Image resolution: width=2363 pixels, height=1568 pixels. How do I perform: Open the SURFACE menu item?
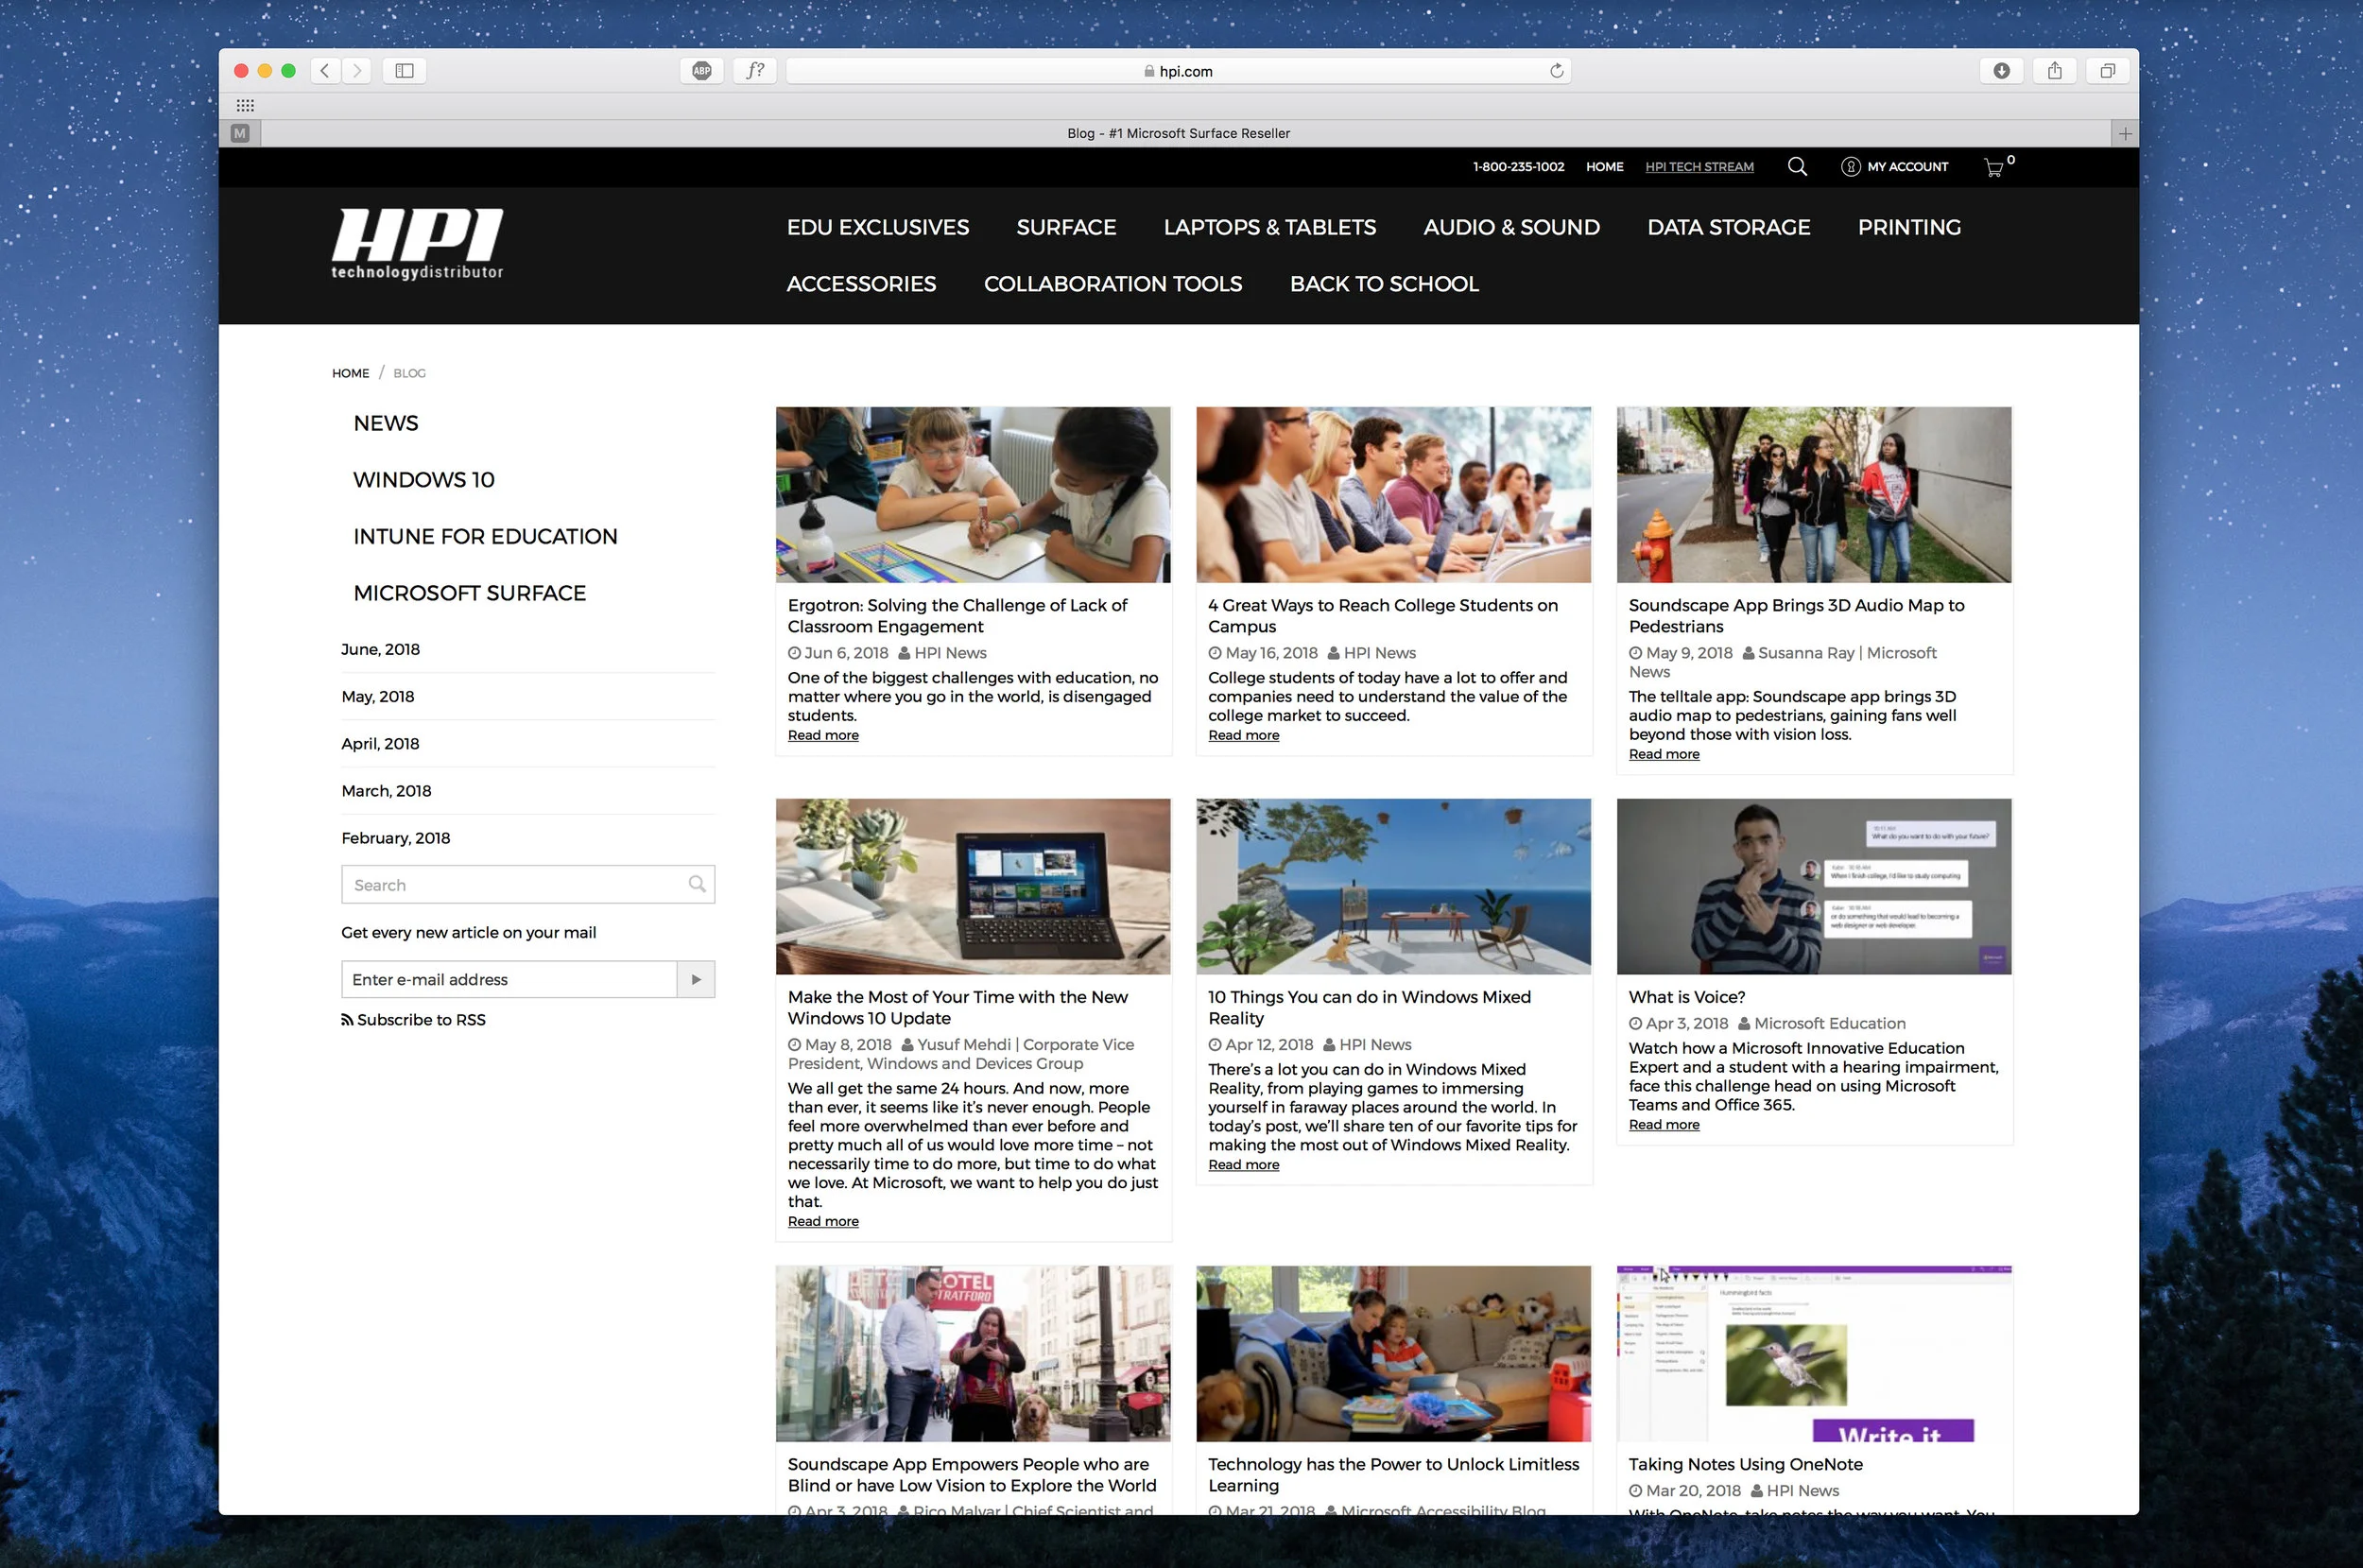pos(1066,227)
